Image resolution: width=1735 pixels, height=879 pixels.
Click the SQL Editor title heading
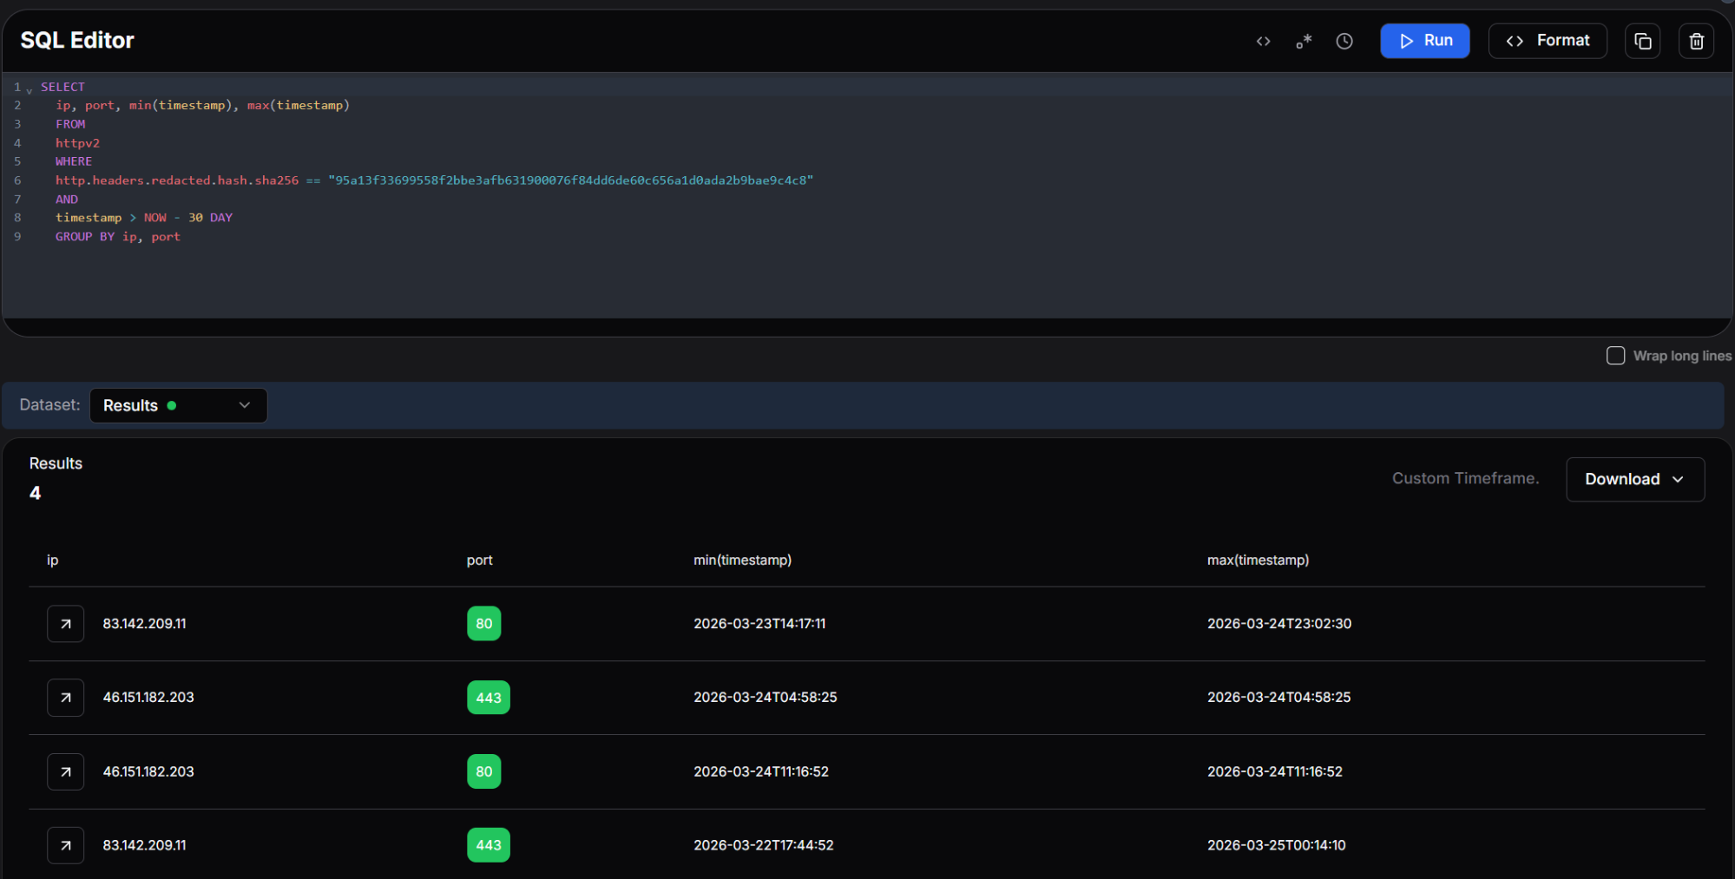pos(76,40)
